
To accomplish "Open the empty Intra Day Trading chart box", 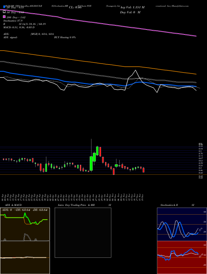I will [x=83, y=232].
